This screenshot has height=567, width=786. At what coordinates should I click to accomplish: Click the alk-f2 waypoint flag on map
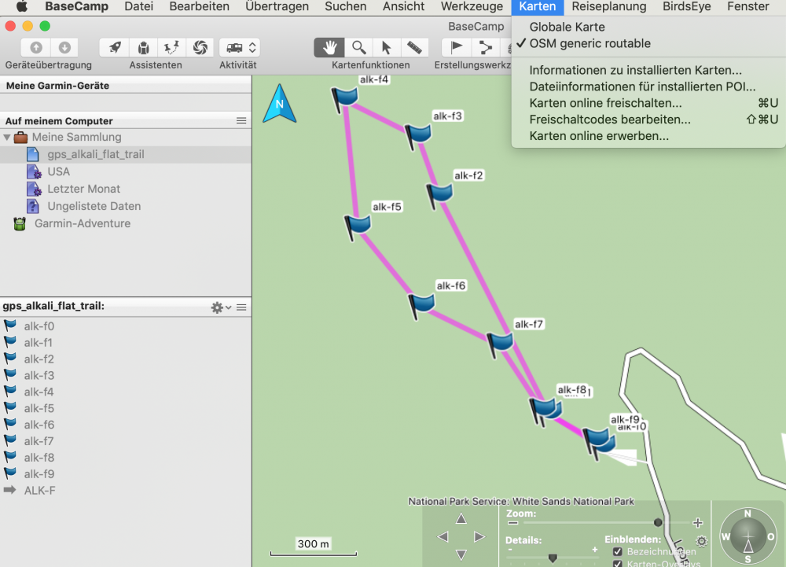coord(439,194)
